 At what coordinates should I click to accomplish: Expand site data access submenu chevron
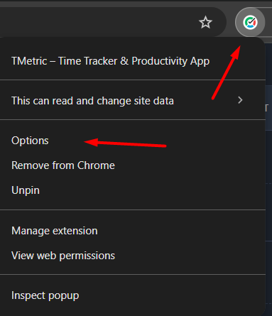click(240, 100)
